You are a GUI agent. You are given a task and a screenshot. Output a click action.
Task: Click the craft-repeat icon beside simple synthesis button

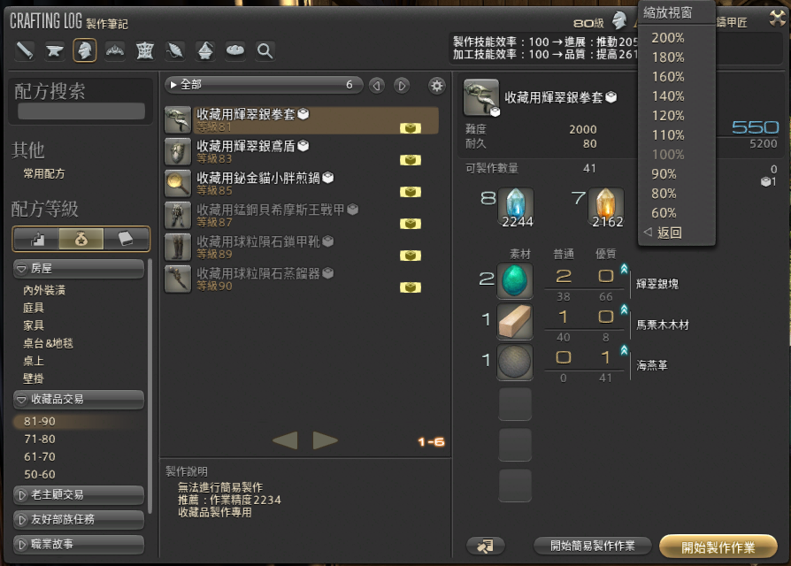click(x=485, y=546)
